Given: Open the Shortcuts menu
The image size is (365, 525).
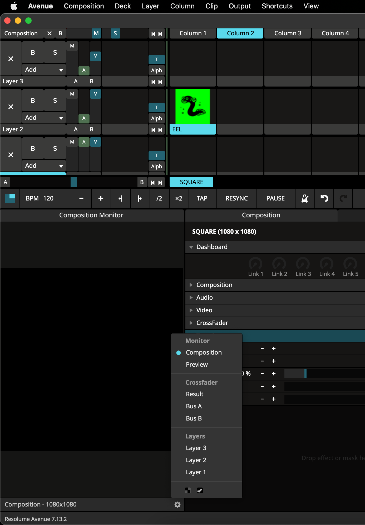Looking at the screenshot, I should [x=277, y=6].
